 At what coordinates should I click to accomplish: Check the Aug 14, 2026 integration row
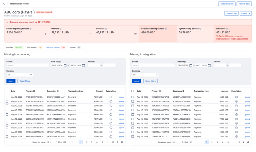pos(132,132)
